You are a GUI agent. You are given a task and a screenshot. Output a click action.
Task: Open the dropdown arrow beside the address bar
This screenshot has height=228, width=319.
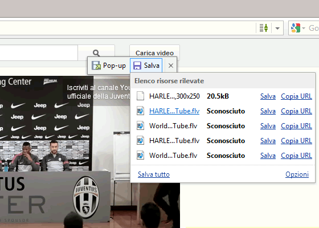(x=277, y=28)
